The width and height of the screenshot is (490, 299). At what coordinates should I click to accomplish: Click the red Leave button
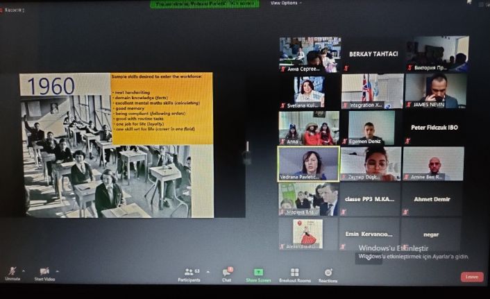click(x=472, y=277)
